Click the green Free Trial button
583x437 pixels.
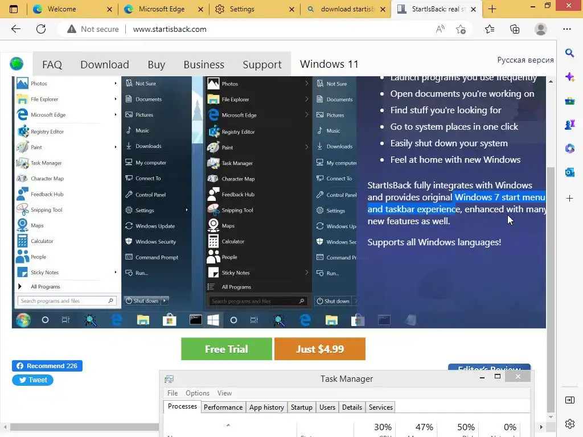point(227,349)
